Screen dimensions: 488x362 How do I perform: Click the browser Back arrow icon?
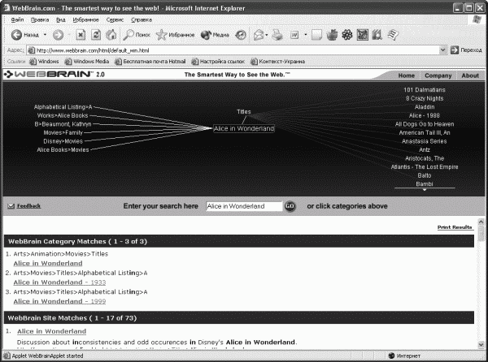[16, 35]
